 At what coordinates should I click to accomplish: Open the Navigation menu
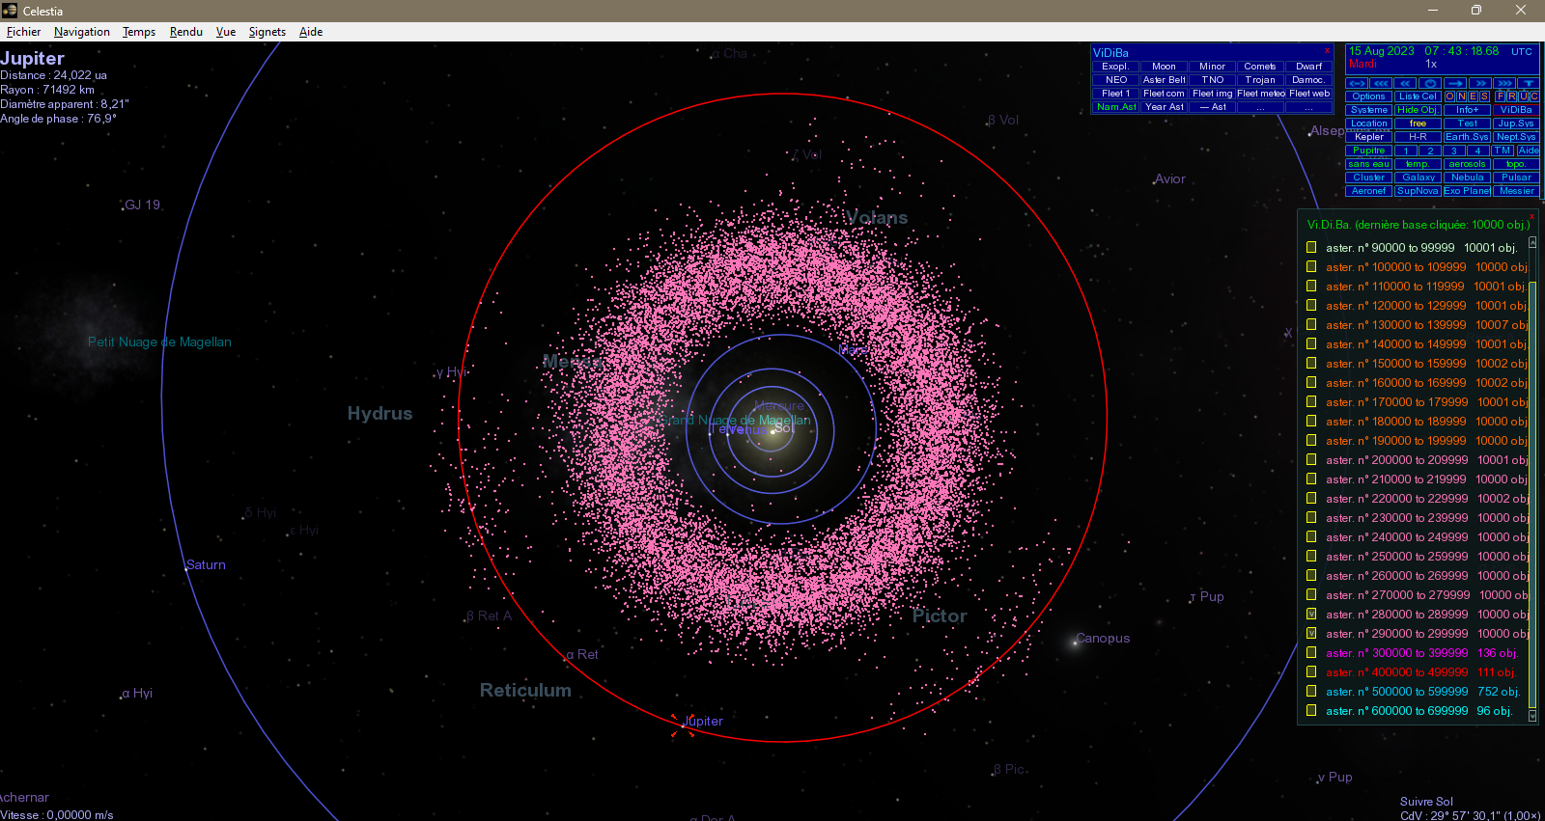click(82, 32)
